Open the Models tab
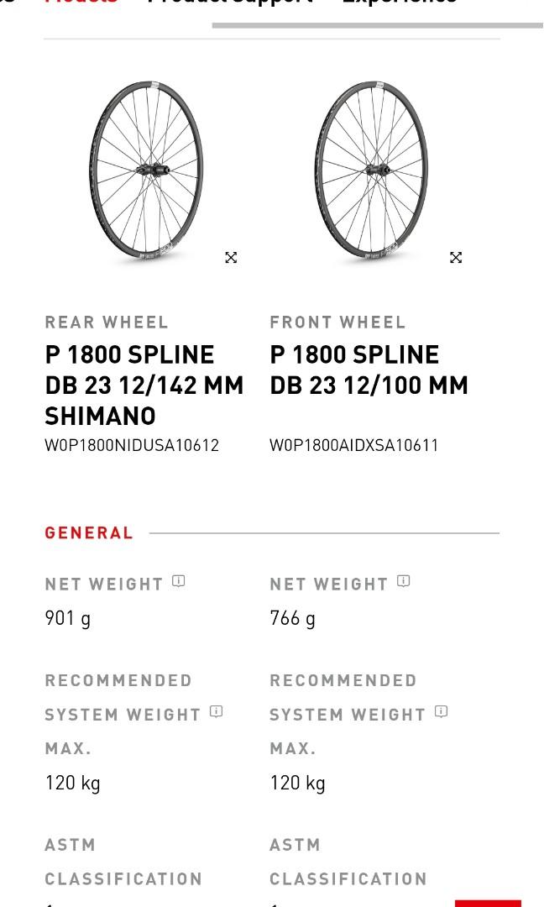This screenshot has width=544, height=907. click(x=81, y=4)
